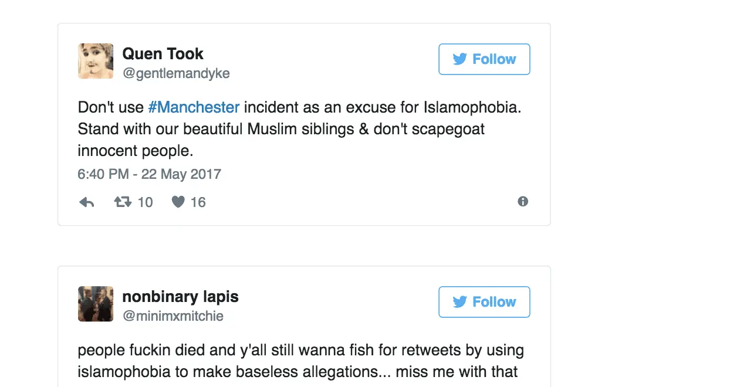This screenshot has height=387, width=740.
Task: Click Quen Took's profile avatar
Action: point(96,61)
